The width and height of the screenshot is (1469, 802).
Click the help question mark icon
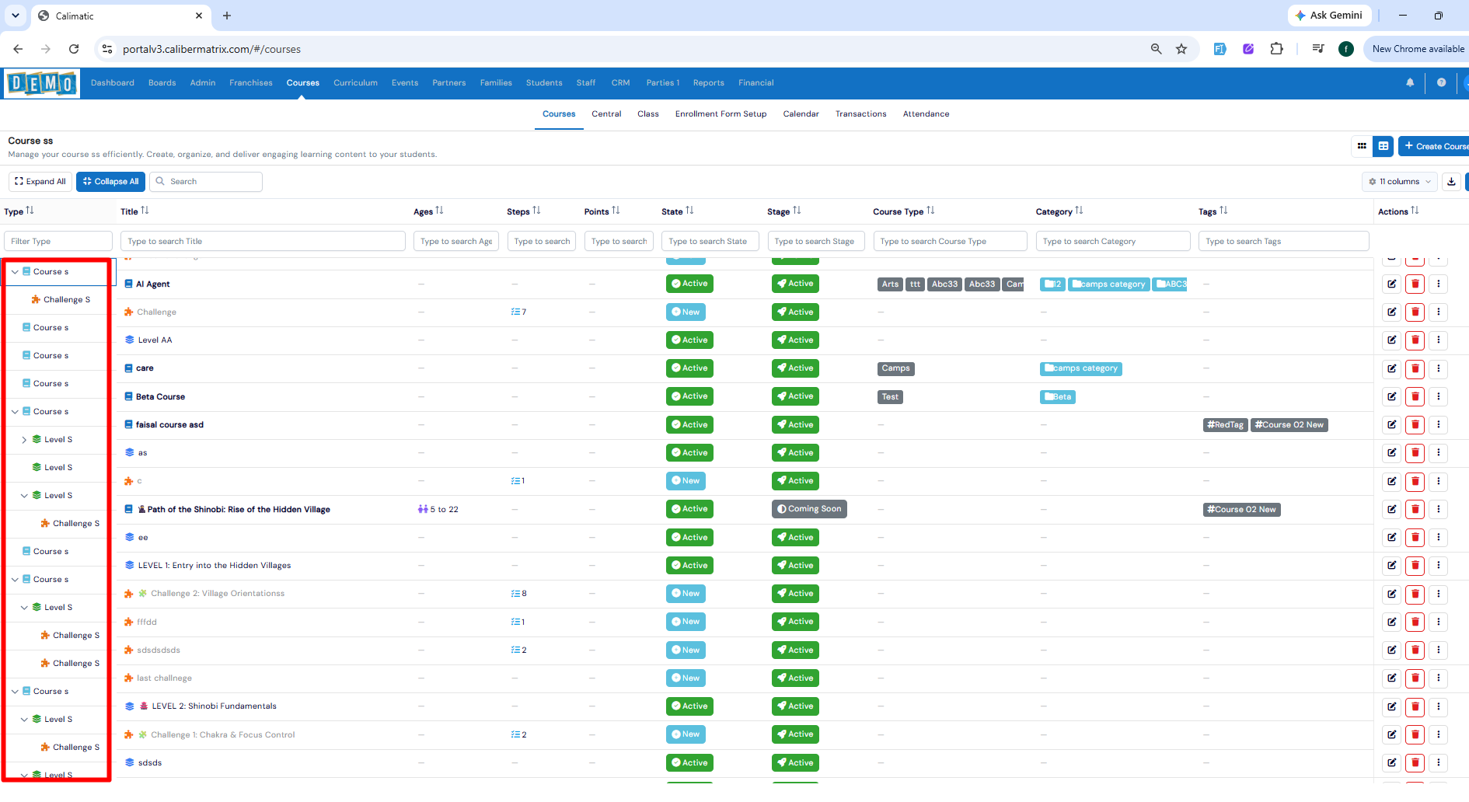coord(1441,82)
